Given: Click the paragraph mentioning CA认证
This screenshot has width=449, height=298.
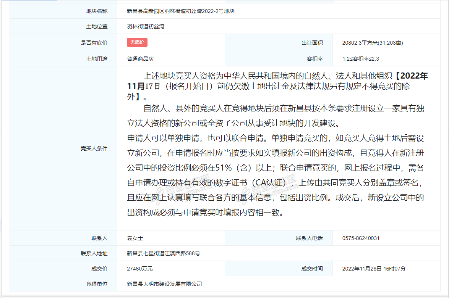Looking at the screenshot, I should tap(276, 175).
